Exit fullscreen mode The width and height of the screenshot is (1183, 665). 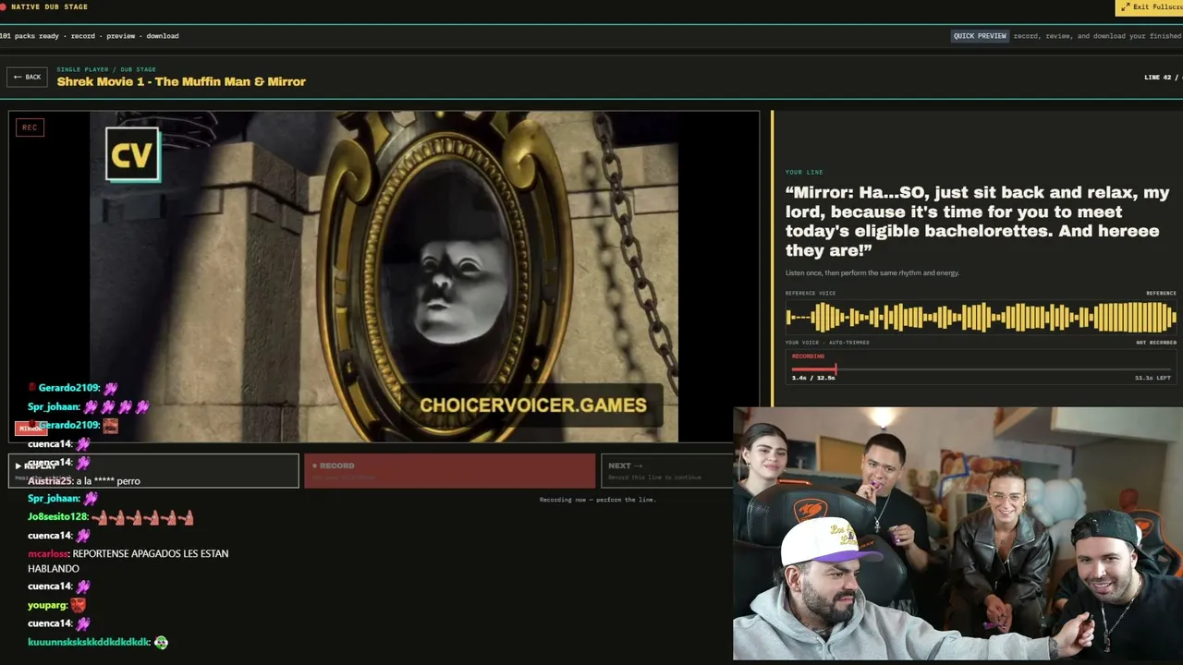coord(1149,7)
